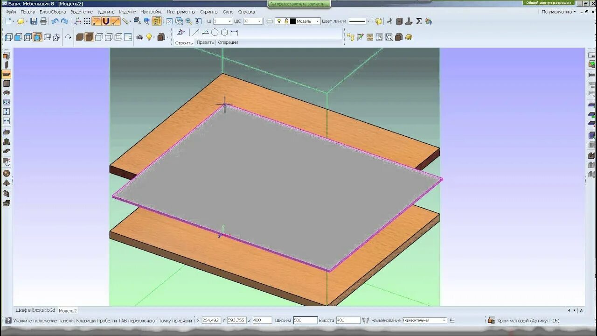Screen dimensions: 597x336
Task: Open the ШС value dropdown
Action: (x=260, y=21)
